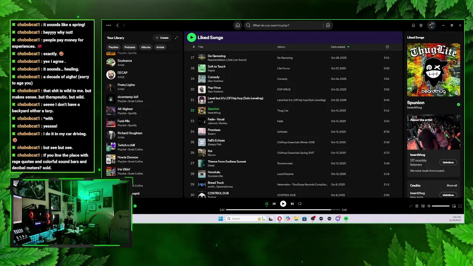The width and height of the screenshot is (473, 266).
Task: Open the miniplayer
Action: pos(454,206)
